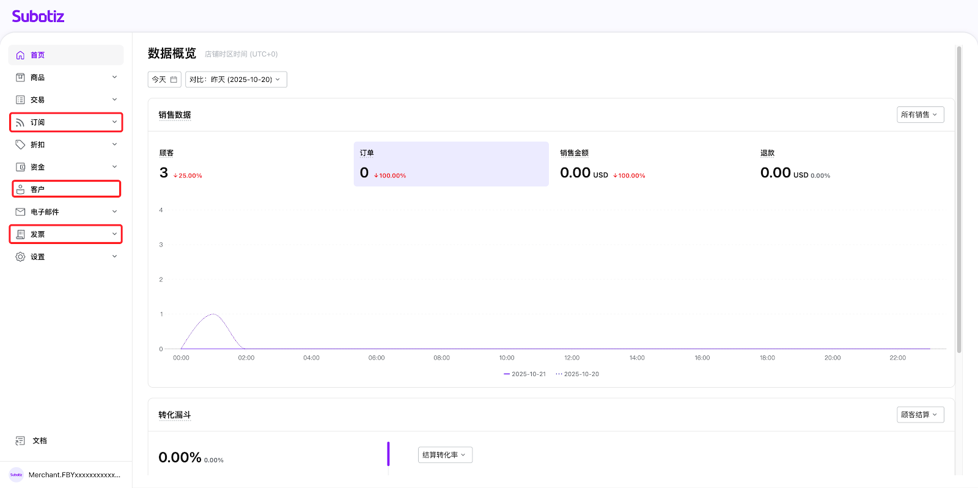Click the Merchant account profile at bottom
The height and width of the screenshot is (488, 978).
point(66,475)
